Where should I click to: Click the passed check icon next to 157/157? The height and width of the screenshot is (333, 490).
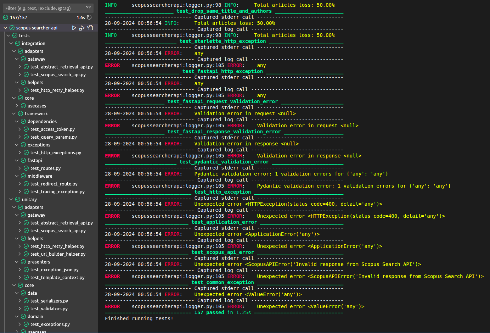pyautogui.click(x=6, y=17)
